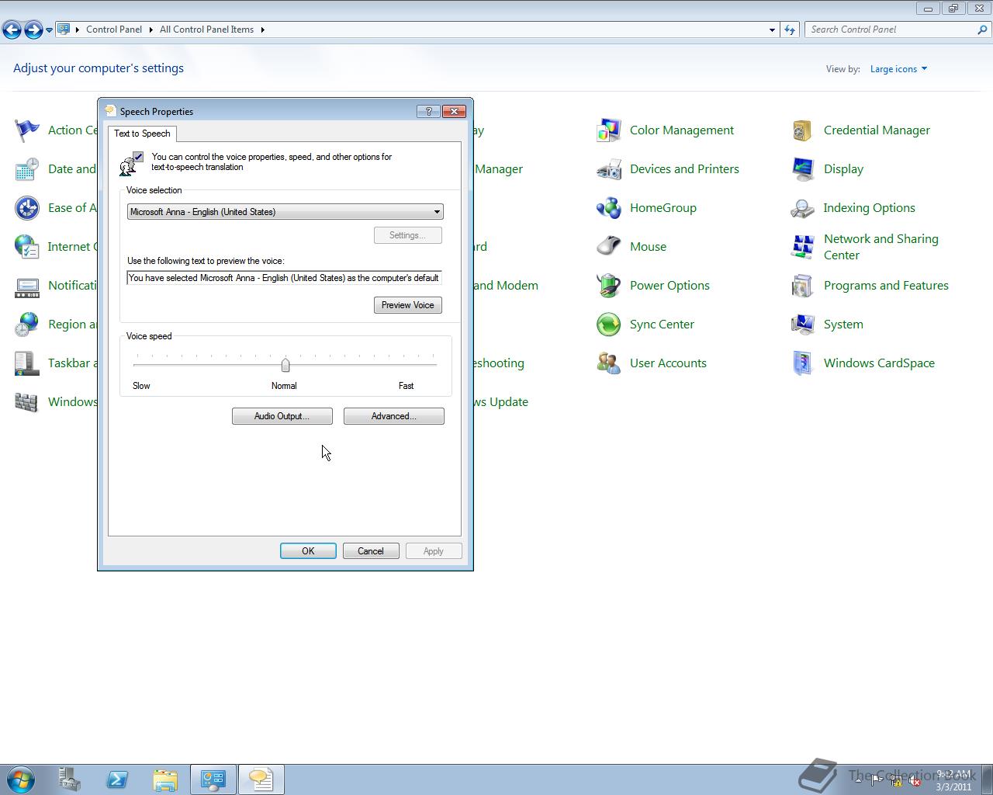993x795 pixels.
Task: Open the HomeGroup icon
Action: [609, 208]
